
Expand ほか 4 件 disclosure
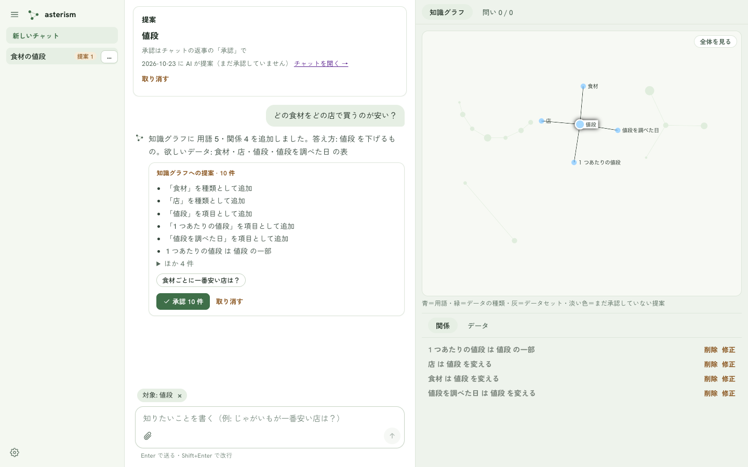(x=175, y=264)
